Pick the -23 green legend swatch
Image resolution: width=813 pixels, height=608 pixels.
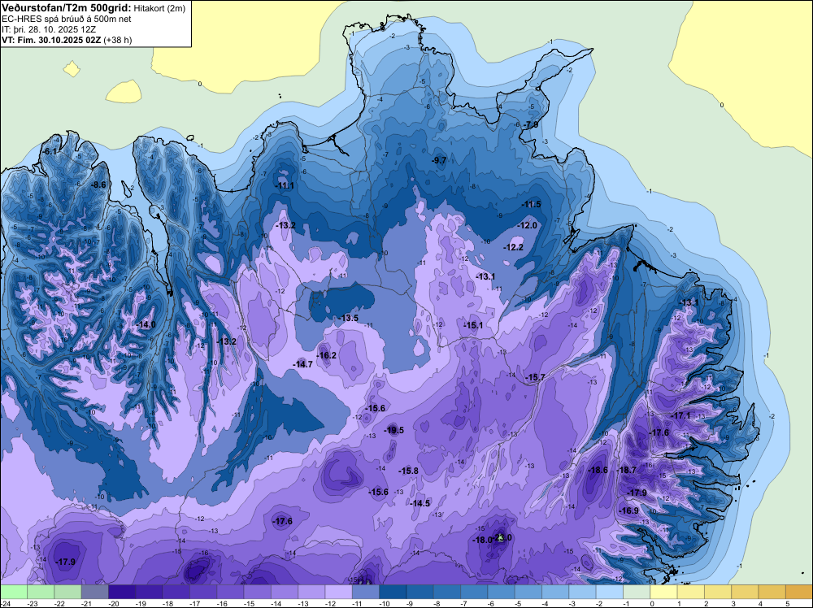click(41, 592)
